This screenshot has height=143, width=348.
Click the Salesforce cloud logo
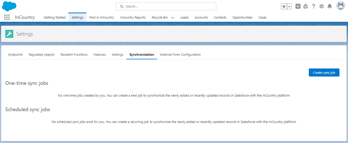pos(9,6)
